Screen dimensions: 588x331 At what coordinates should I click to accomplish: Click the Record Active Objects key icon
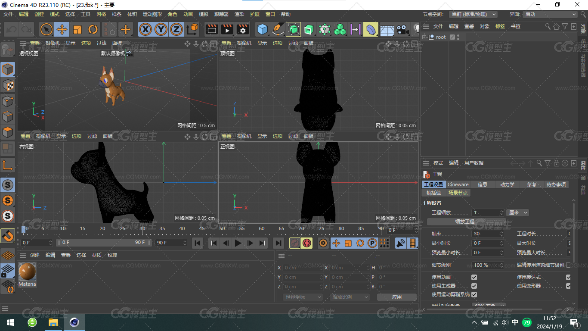[294, 243]
